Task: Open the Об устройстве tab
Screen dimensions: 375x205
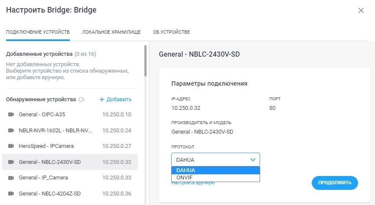Action: tap(171, 32)
